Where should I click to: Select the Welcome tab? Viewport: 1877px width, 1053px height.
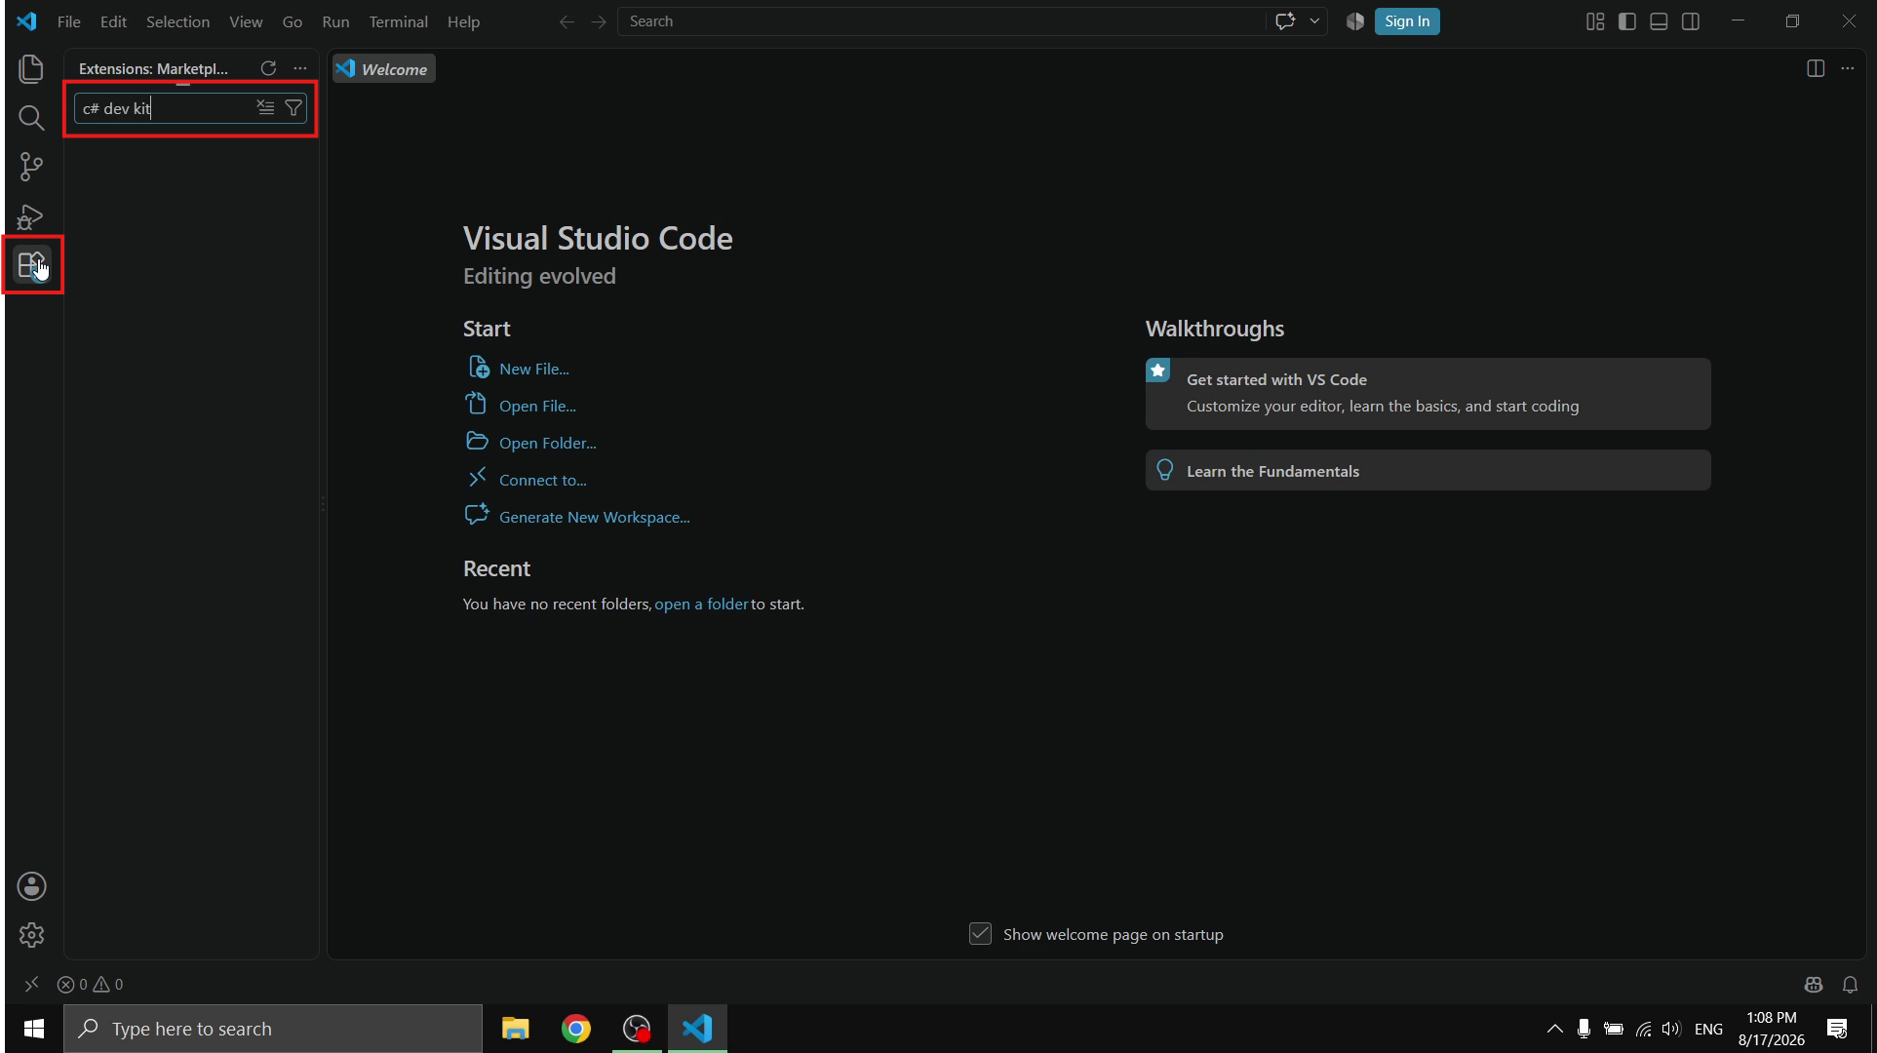click(384, 69)
